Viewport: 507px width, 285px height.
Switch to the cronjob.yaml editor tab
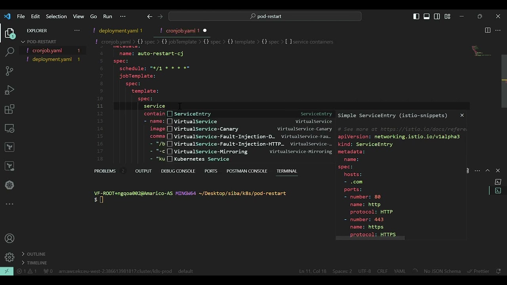click(182, 30)
